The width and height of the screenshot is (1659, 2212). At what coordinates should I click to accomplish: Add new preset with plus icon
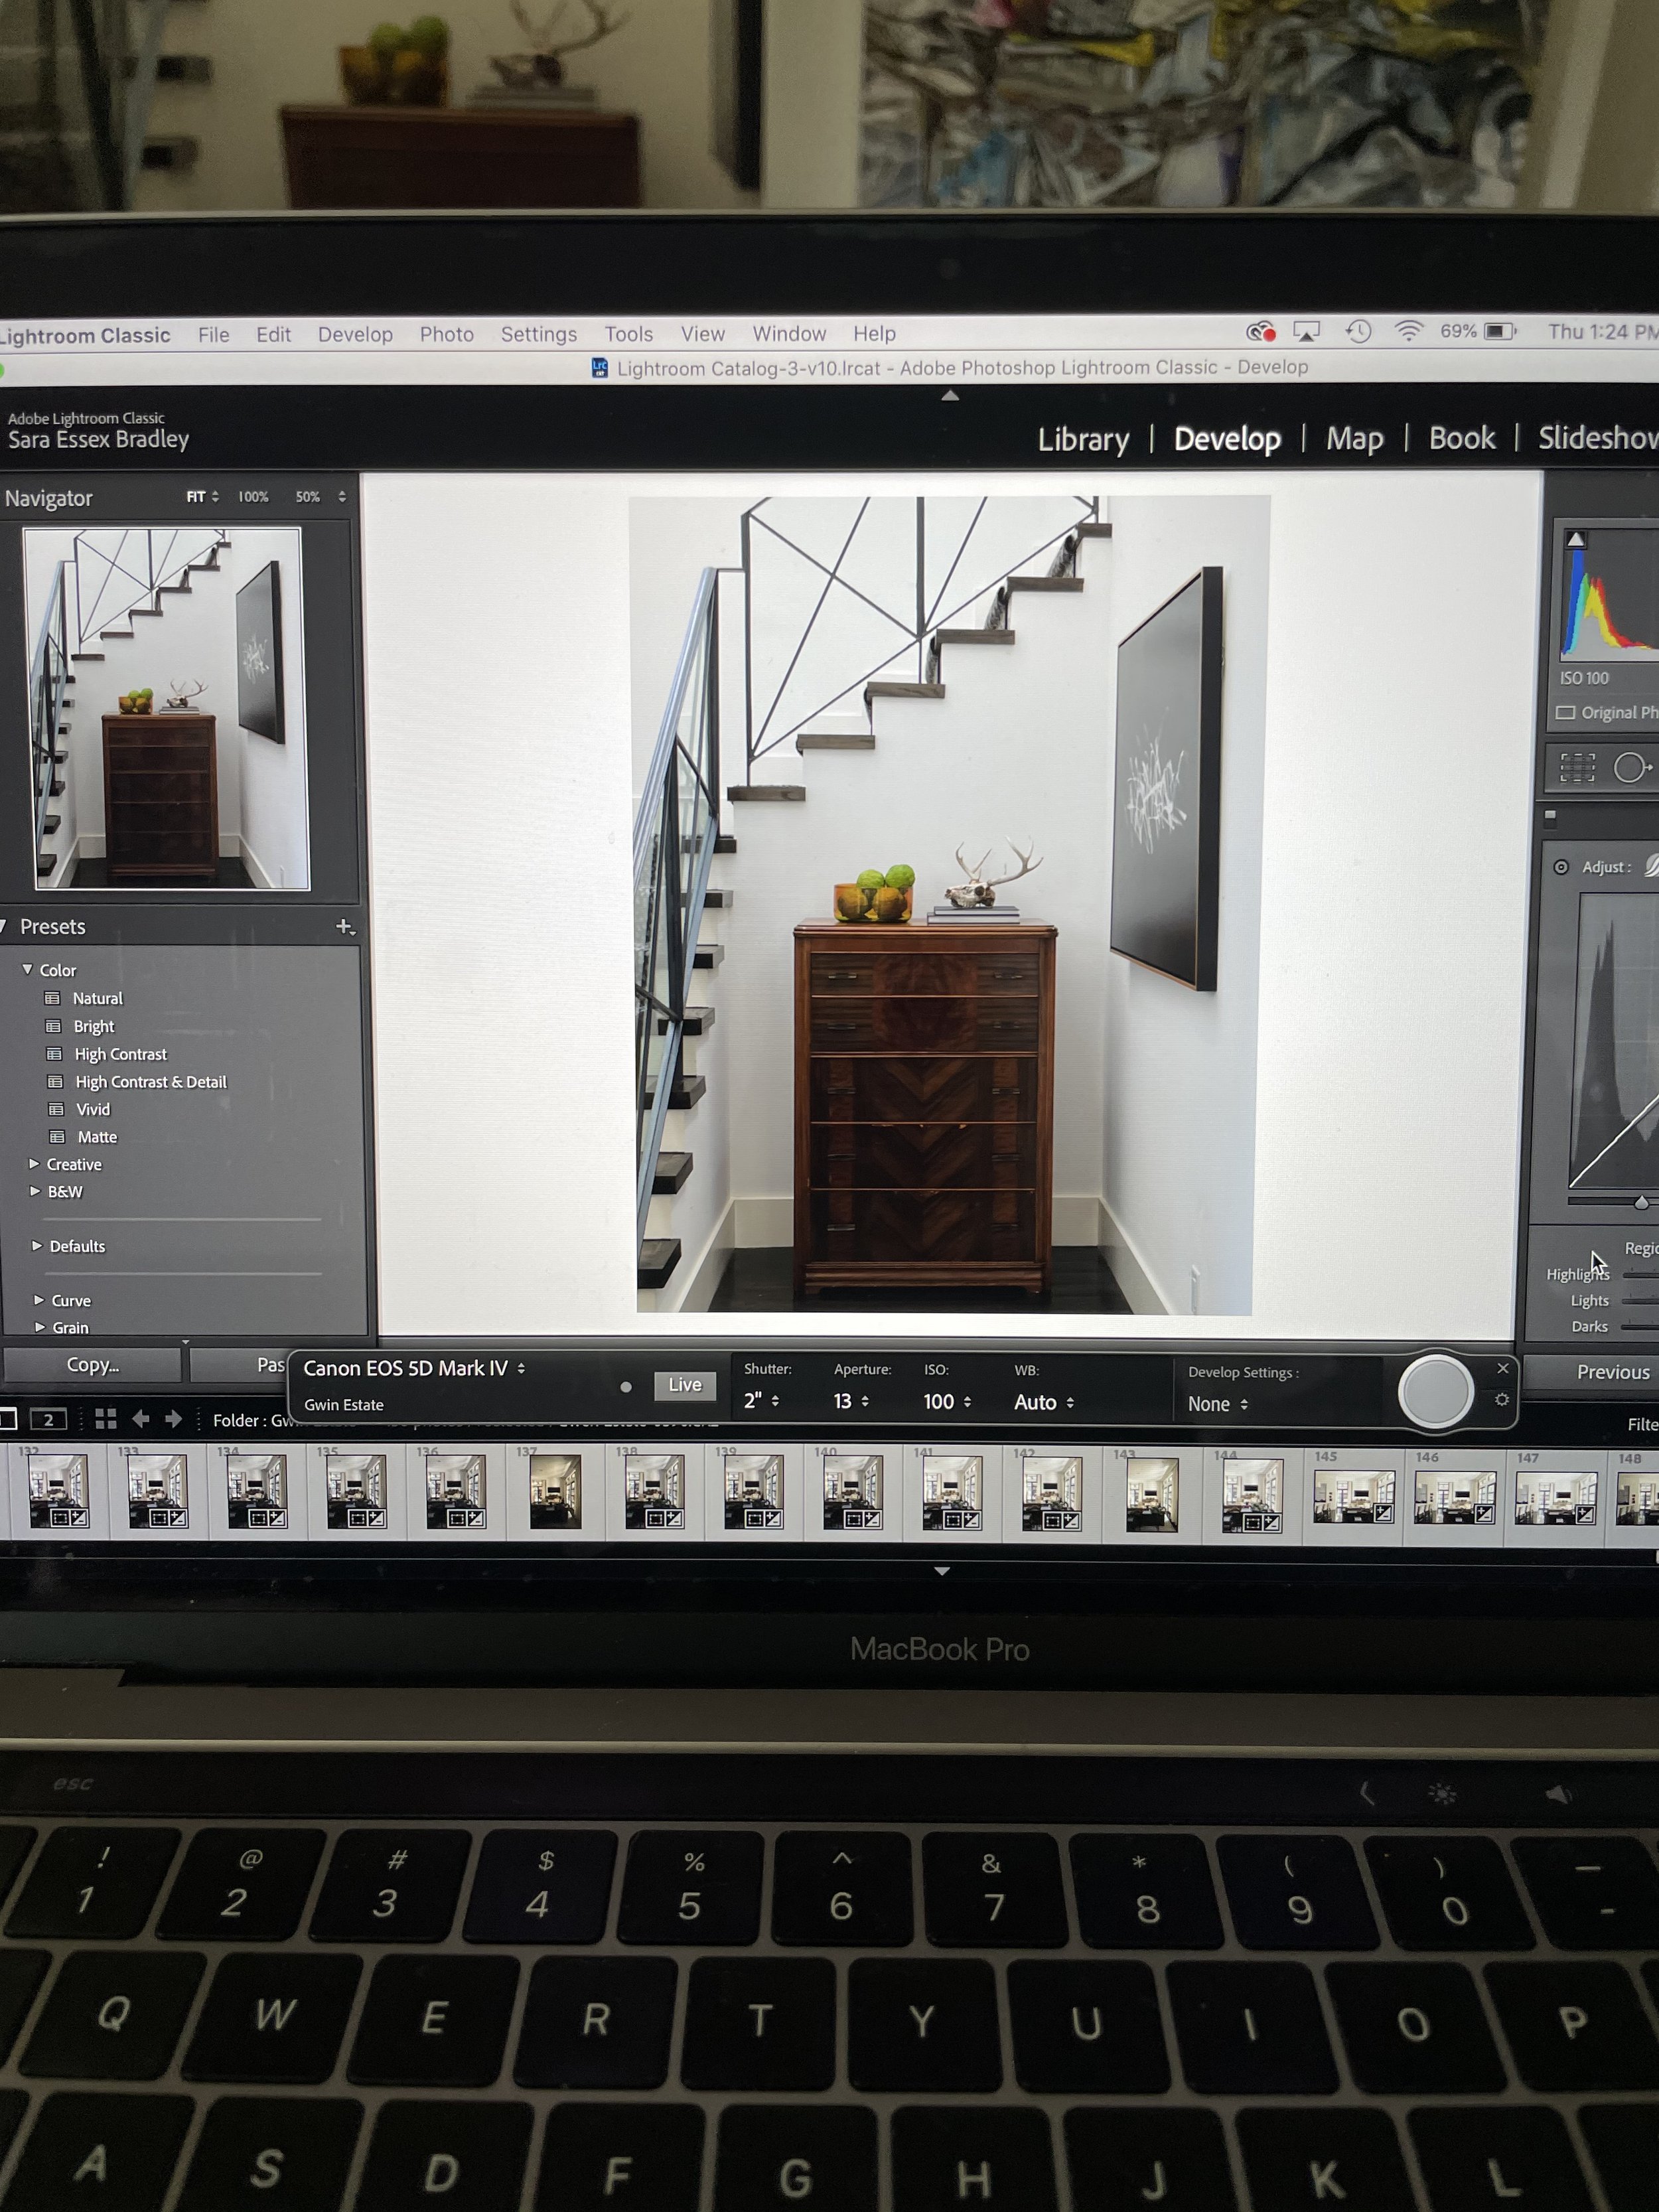[344, 927]
